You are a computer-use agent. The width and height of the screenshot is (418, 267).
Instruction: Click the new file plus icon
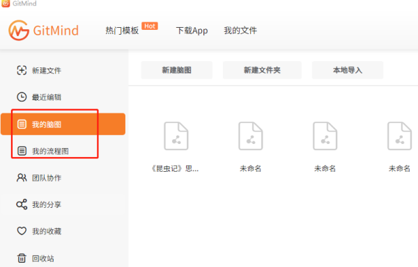point(22,70)
